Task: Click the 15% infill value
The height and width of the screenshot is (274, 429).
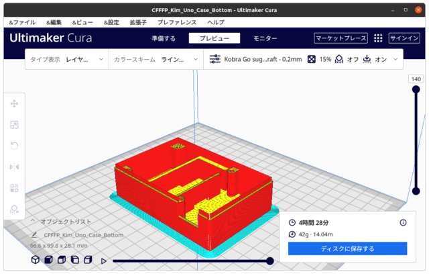Action: click(325, 59)
